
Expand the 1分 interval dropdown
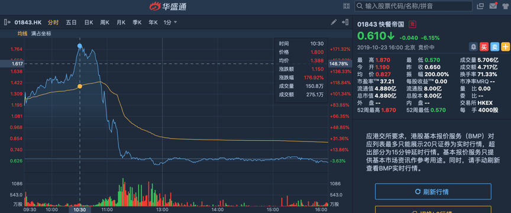tap(170, 22)
